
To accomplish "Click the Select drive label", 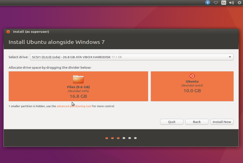I will 18,57.
